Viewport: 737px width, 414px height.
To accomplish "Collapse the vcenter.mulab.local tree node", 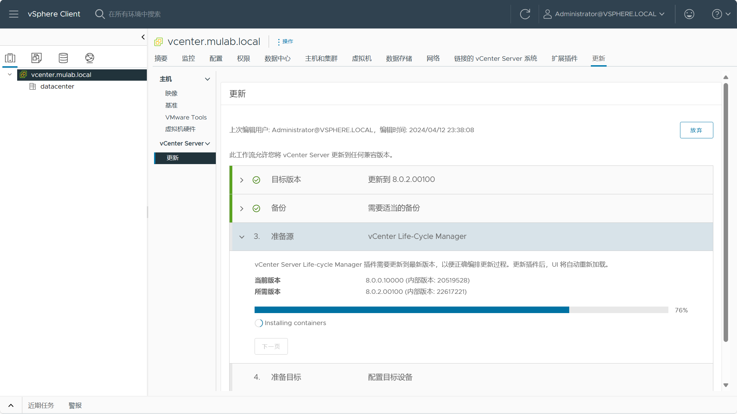I will [10, 74].
